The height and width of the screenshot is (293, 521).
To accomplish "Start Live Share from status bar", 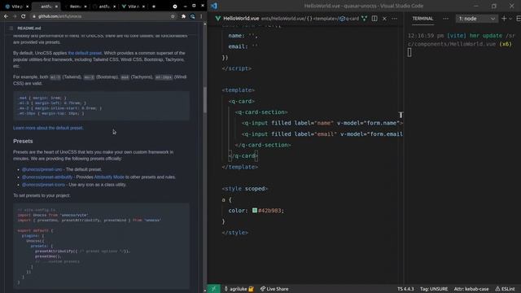I will [x=274, y=289].
